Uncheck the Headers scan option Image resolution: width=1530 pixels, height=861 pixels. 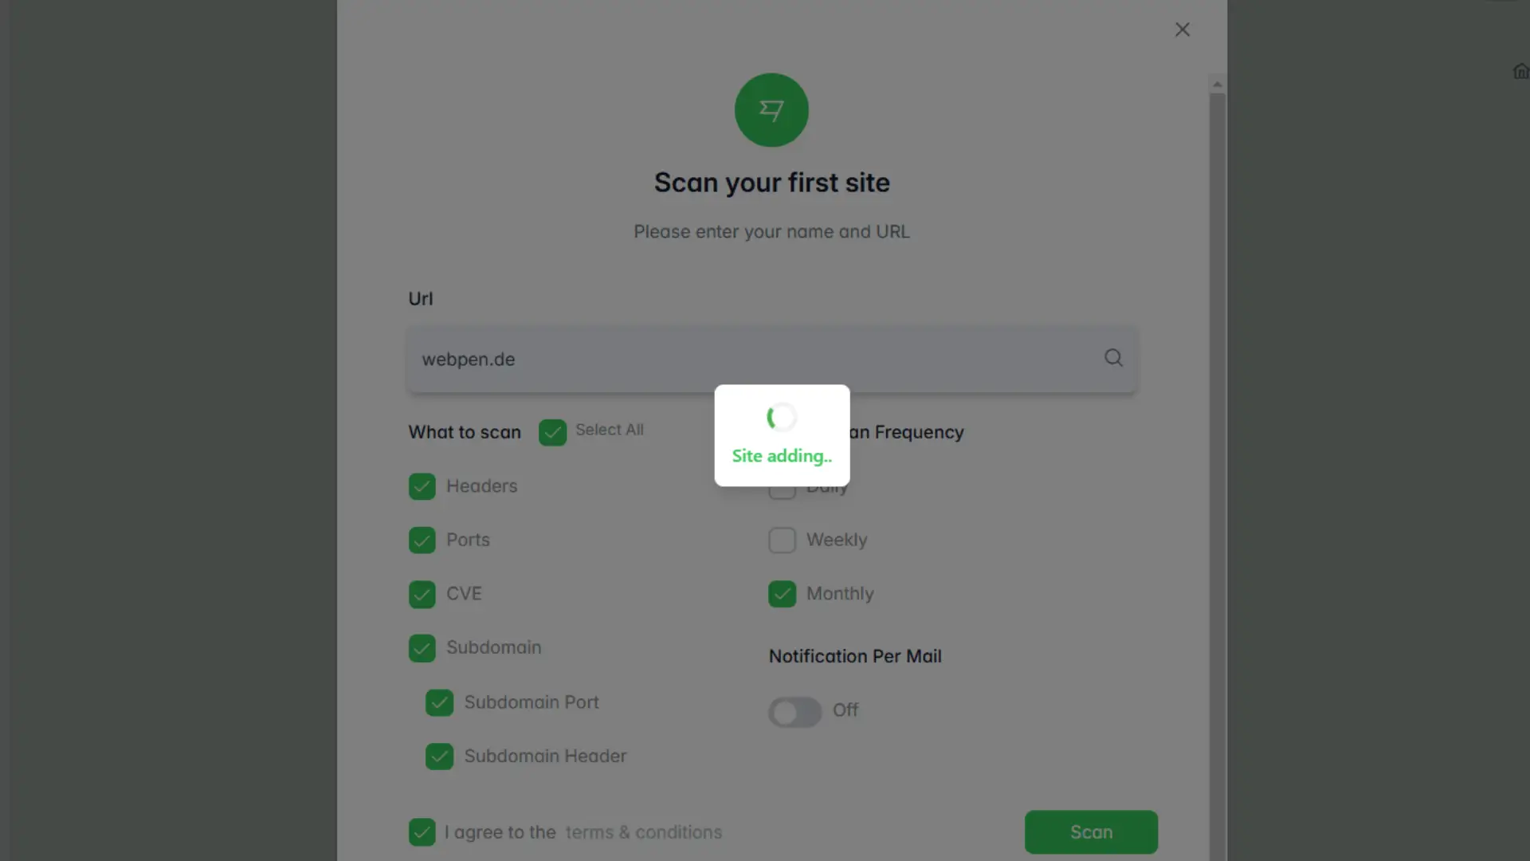coord(422,486)
